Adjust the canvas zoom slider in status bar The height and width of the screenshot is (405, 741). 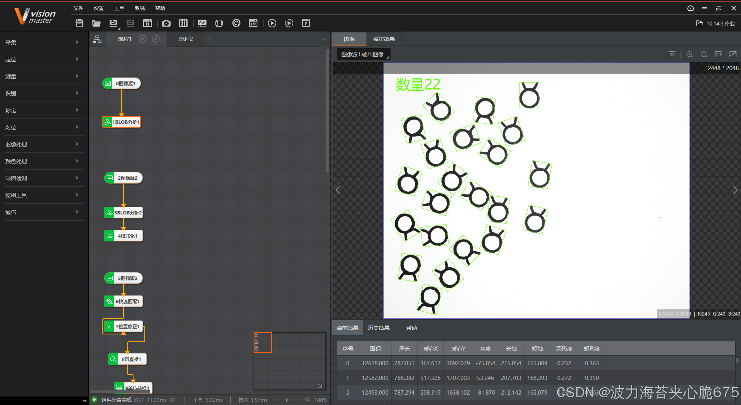point(287,400)
